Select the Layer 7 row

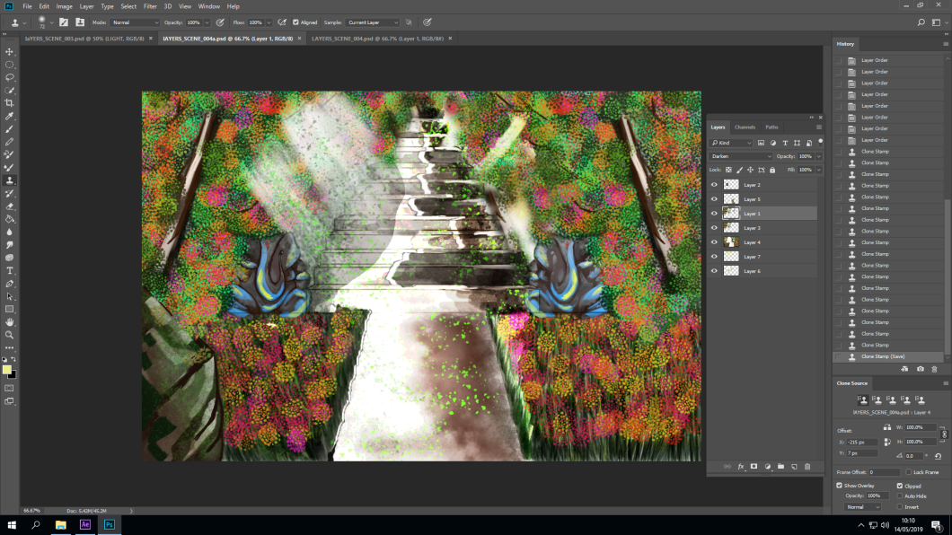[x=762, y=257]
